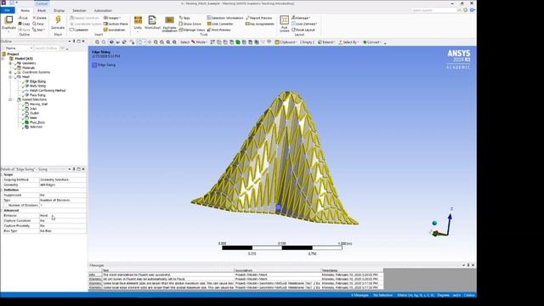Insert an Annotation
544x306 pixels.
(x=114, y=30)
